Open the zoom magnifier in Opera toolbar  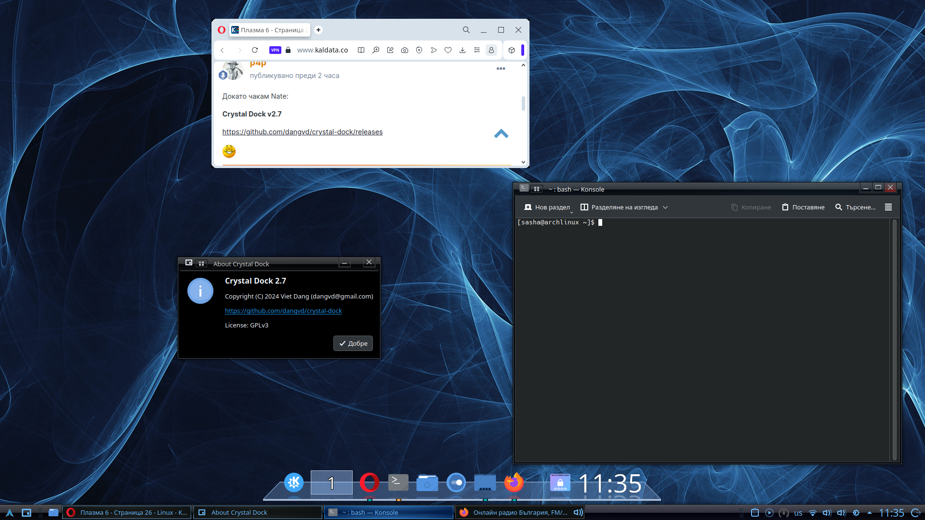point(376,50)
